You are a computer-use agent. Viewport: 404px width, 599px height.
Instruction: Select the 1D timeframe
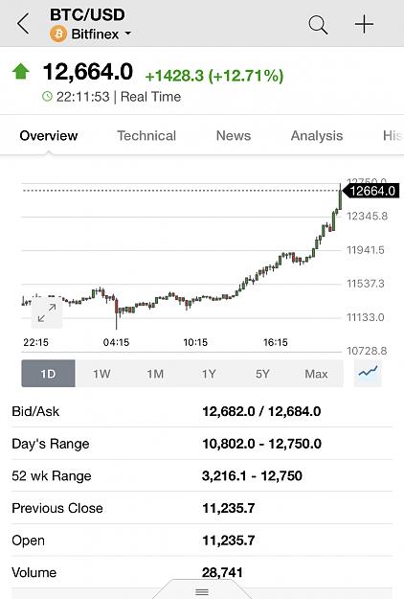click(49, 373)
